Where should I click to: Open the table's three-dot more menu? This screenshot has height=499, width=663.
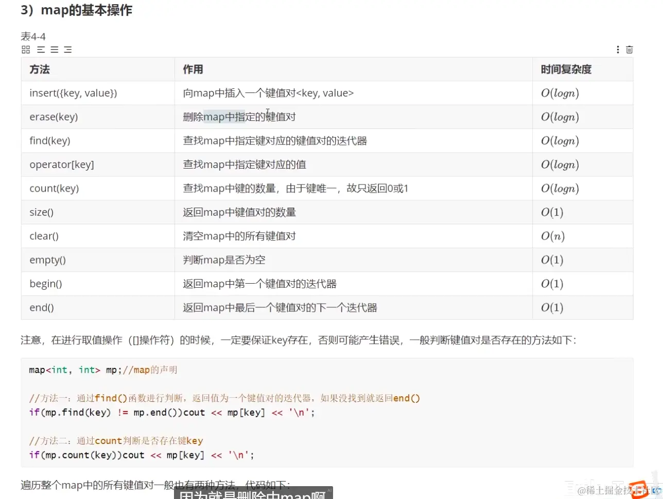tap(618, 49)
